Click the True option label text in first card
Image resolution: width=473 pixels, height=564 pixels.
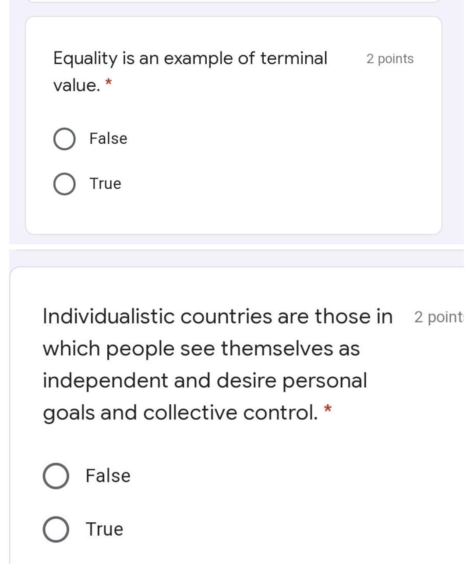pos(105,183)
